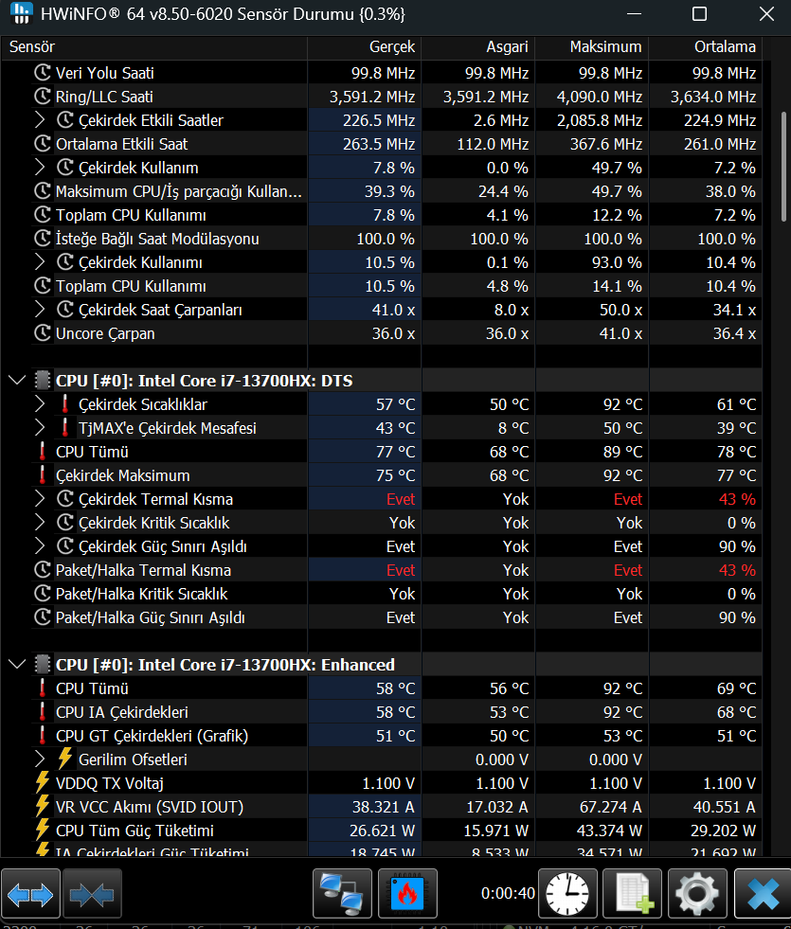Click clock icon beside İsteğe Bağlı Saat Modülasyonu
This screenshot has height=929, width=791.
43,239
